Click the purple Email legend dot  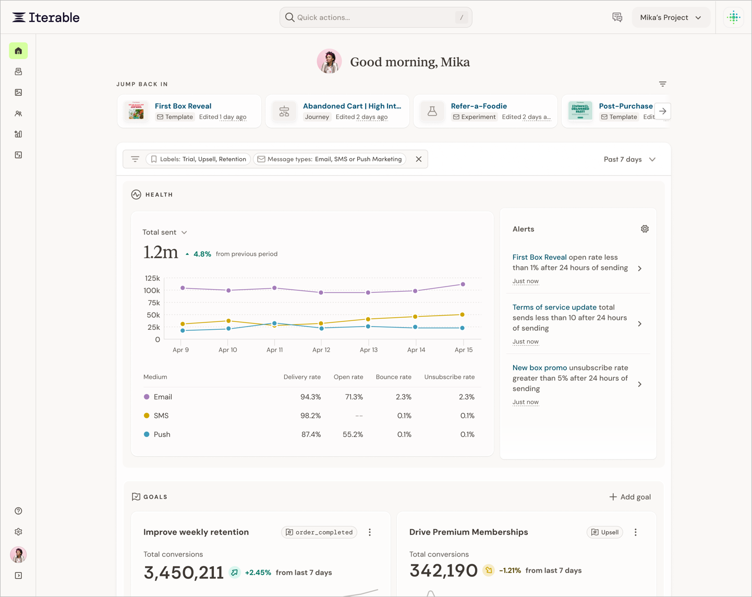pyautogui.click(x=147, y=397)
